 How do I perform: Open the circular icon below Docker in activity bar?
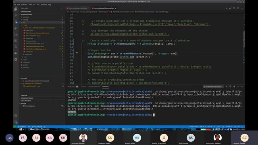(16, 59)
